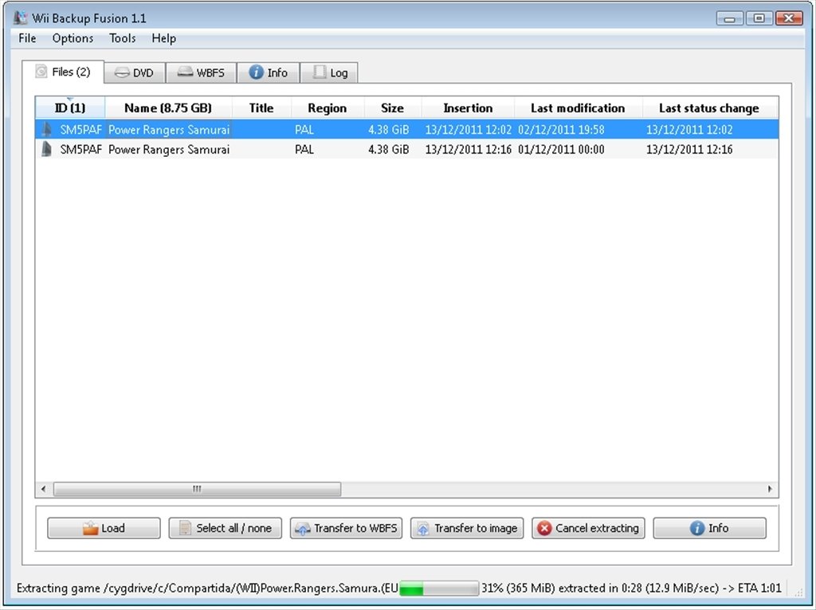Click the PAL region in the first row
Viewport: 816px width, 610px height.
(304, 130)
